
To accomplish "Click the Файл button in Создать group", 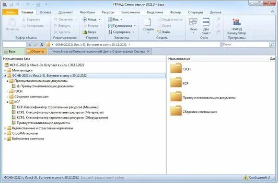I will tap(163, 32).
